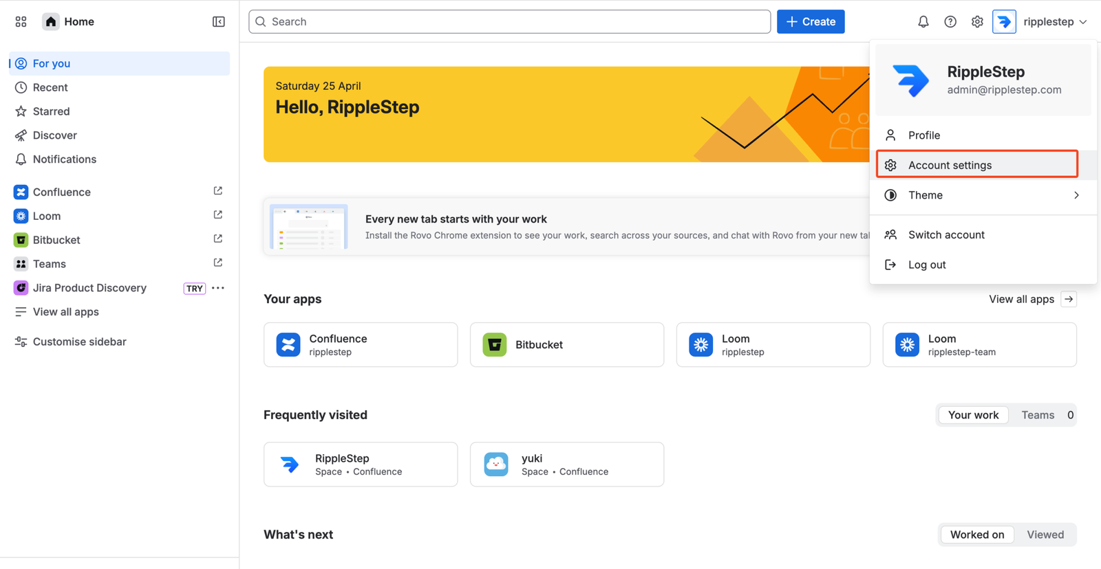Toggle the ripplestep account dropdown arrow
The width and height of the screenshot is (1101, 569).
[x=1083, y=22]
